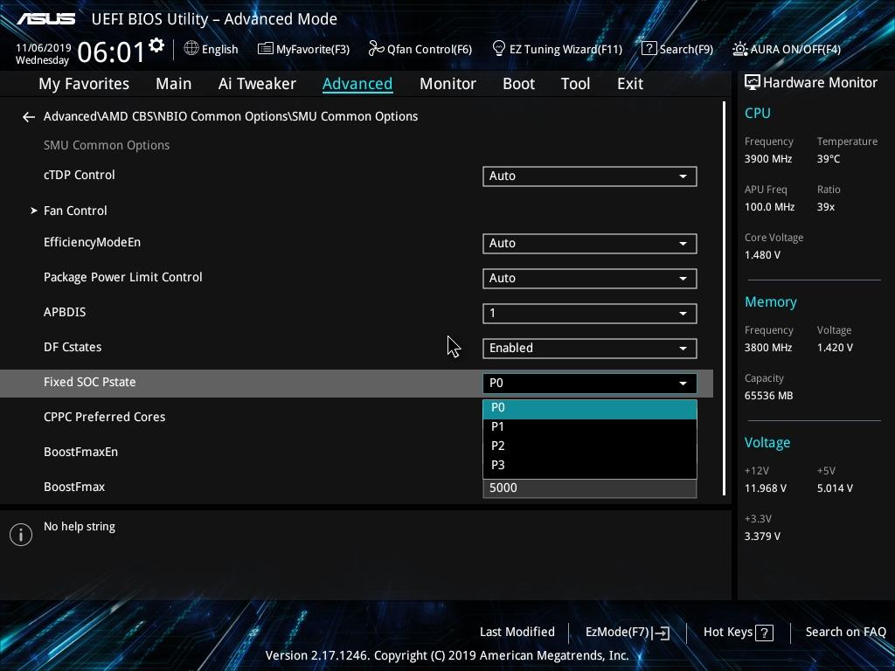Open the DF Cstates dropdown
895x671 pixels.
point(590,348)
